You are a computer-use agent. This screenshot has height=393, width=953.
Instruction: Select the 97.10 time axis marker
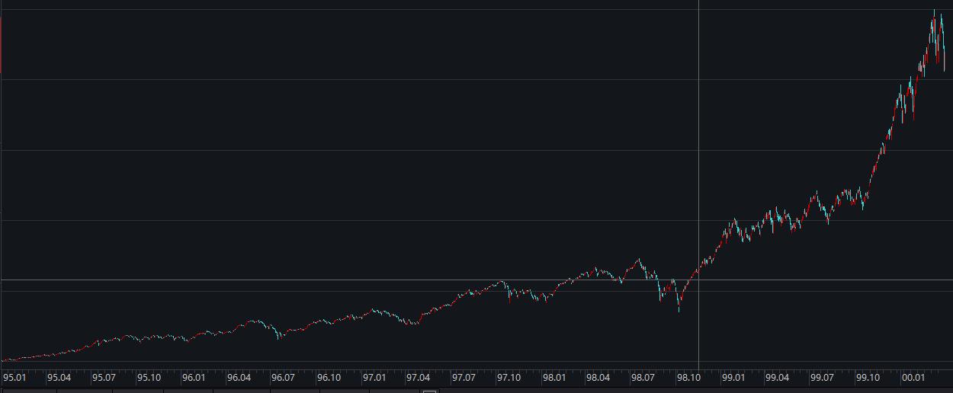pos(509,377)
